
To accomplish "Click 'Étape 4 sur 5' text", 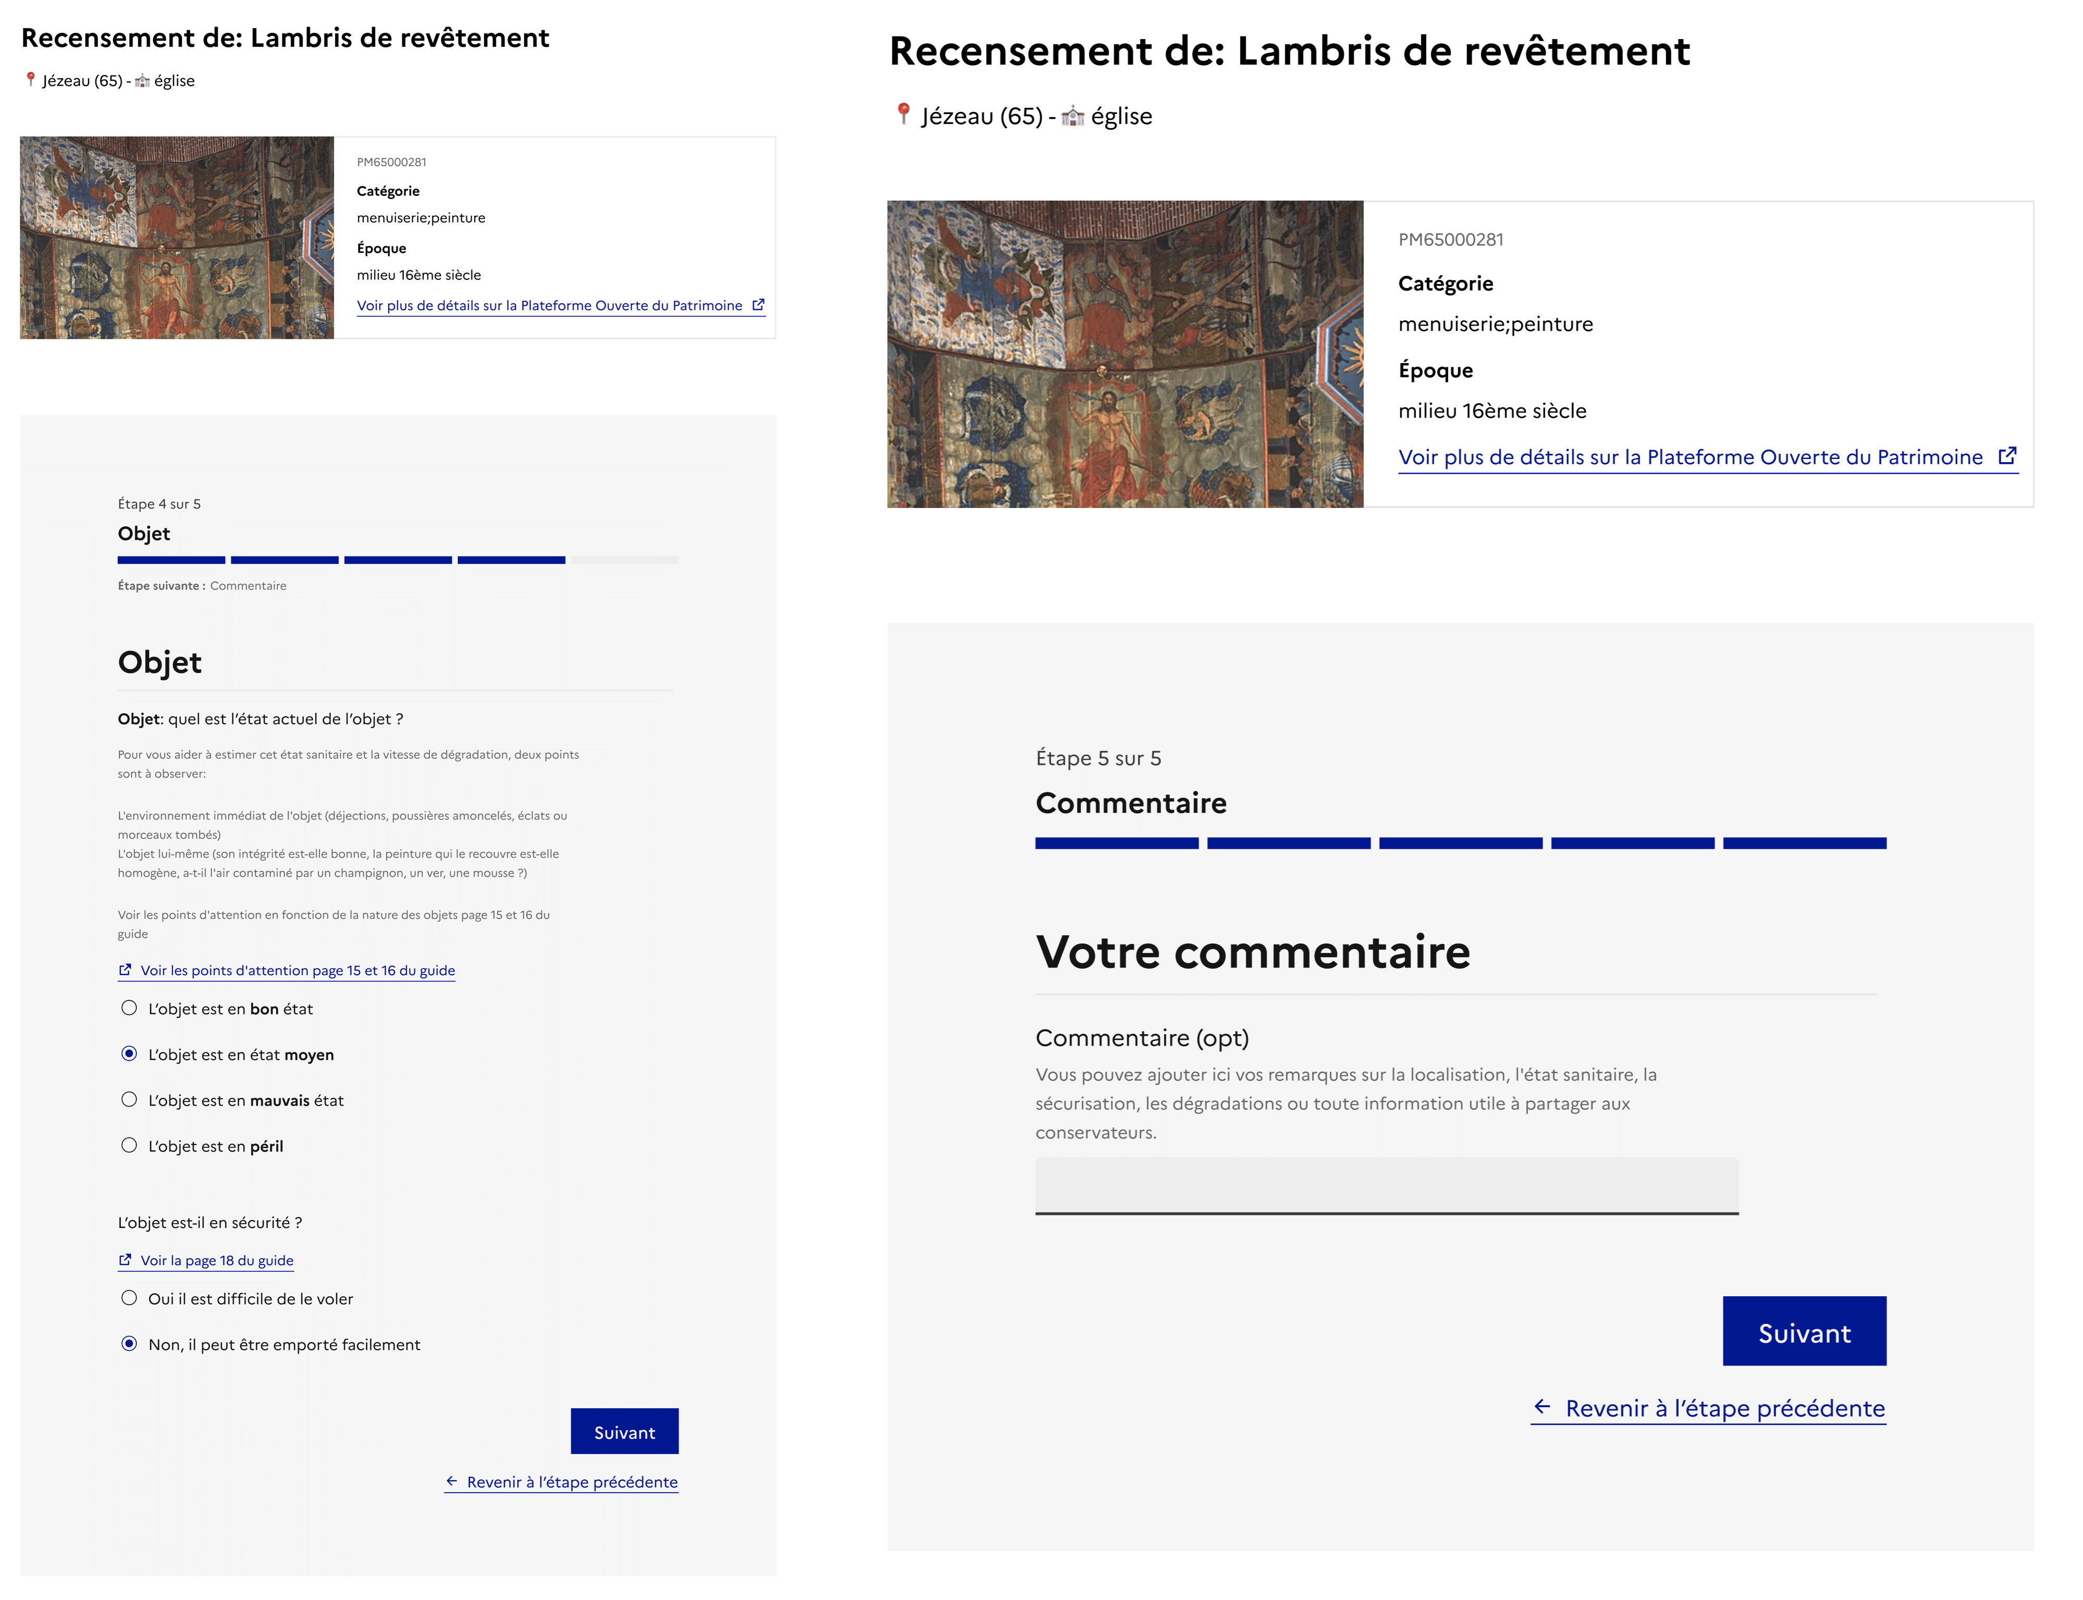I will (159, 504).
